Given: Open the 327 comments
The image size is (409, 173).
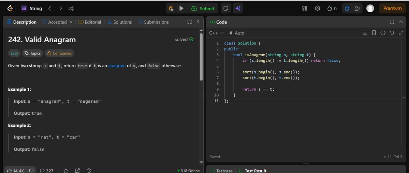Looking at the screenshot, I should click(47, 171).
